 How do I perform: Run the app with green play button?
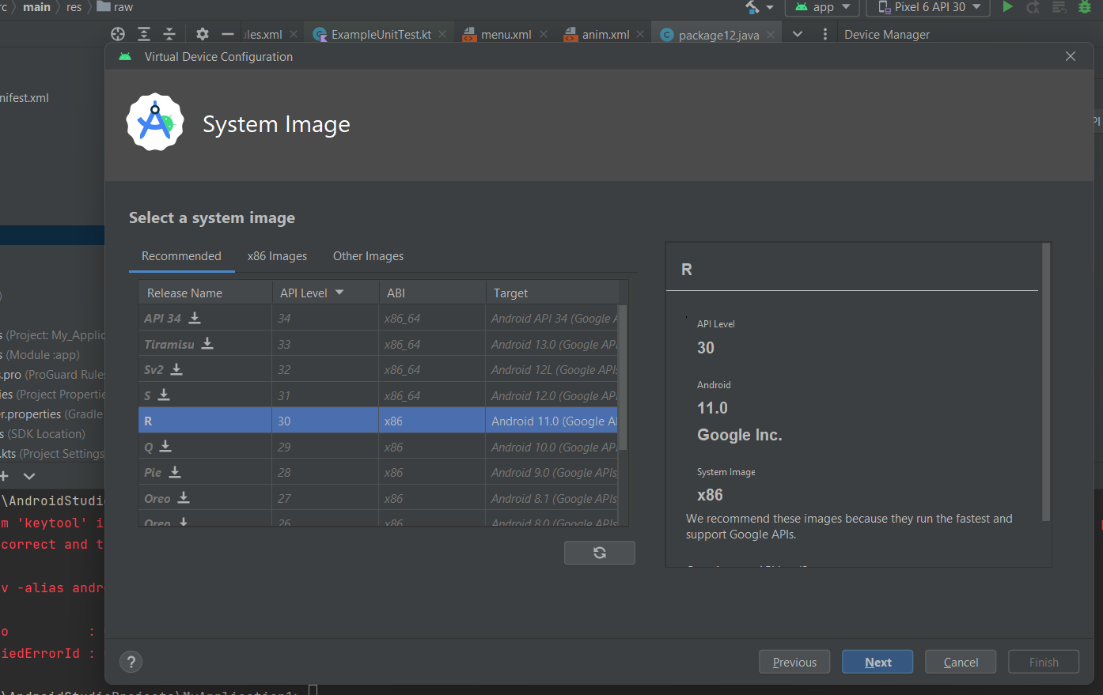point(1007,7)
